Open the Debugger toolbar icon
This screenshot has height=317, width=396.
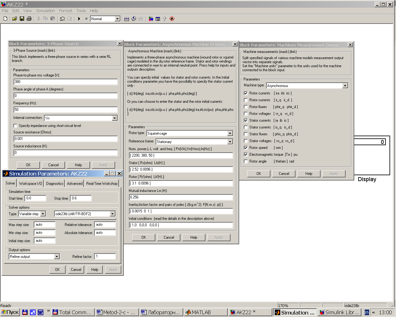click(x=172, y=19)
